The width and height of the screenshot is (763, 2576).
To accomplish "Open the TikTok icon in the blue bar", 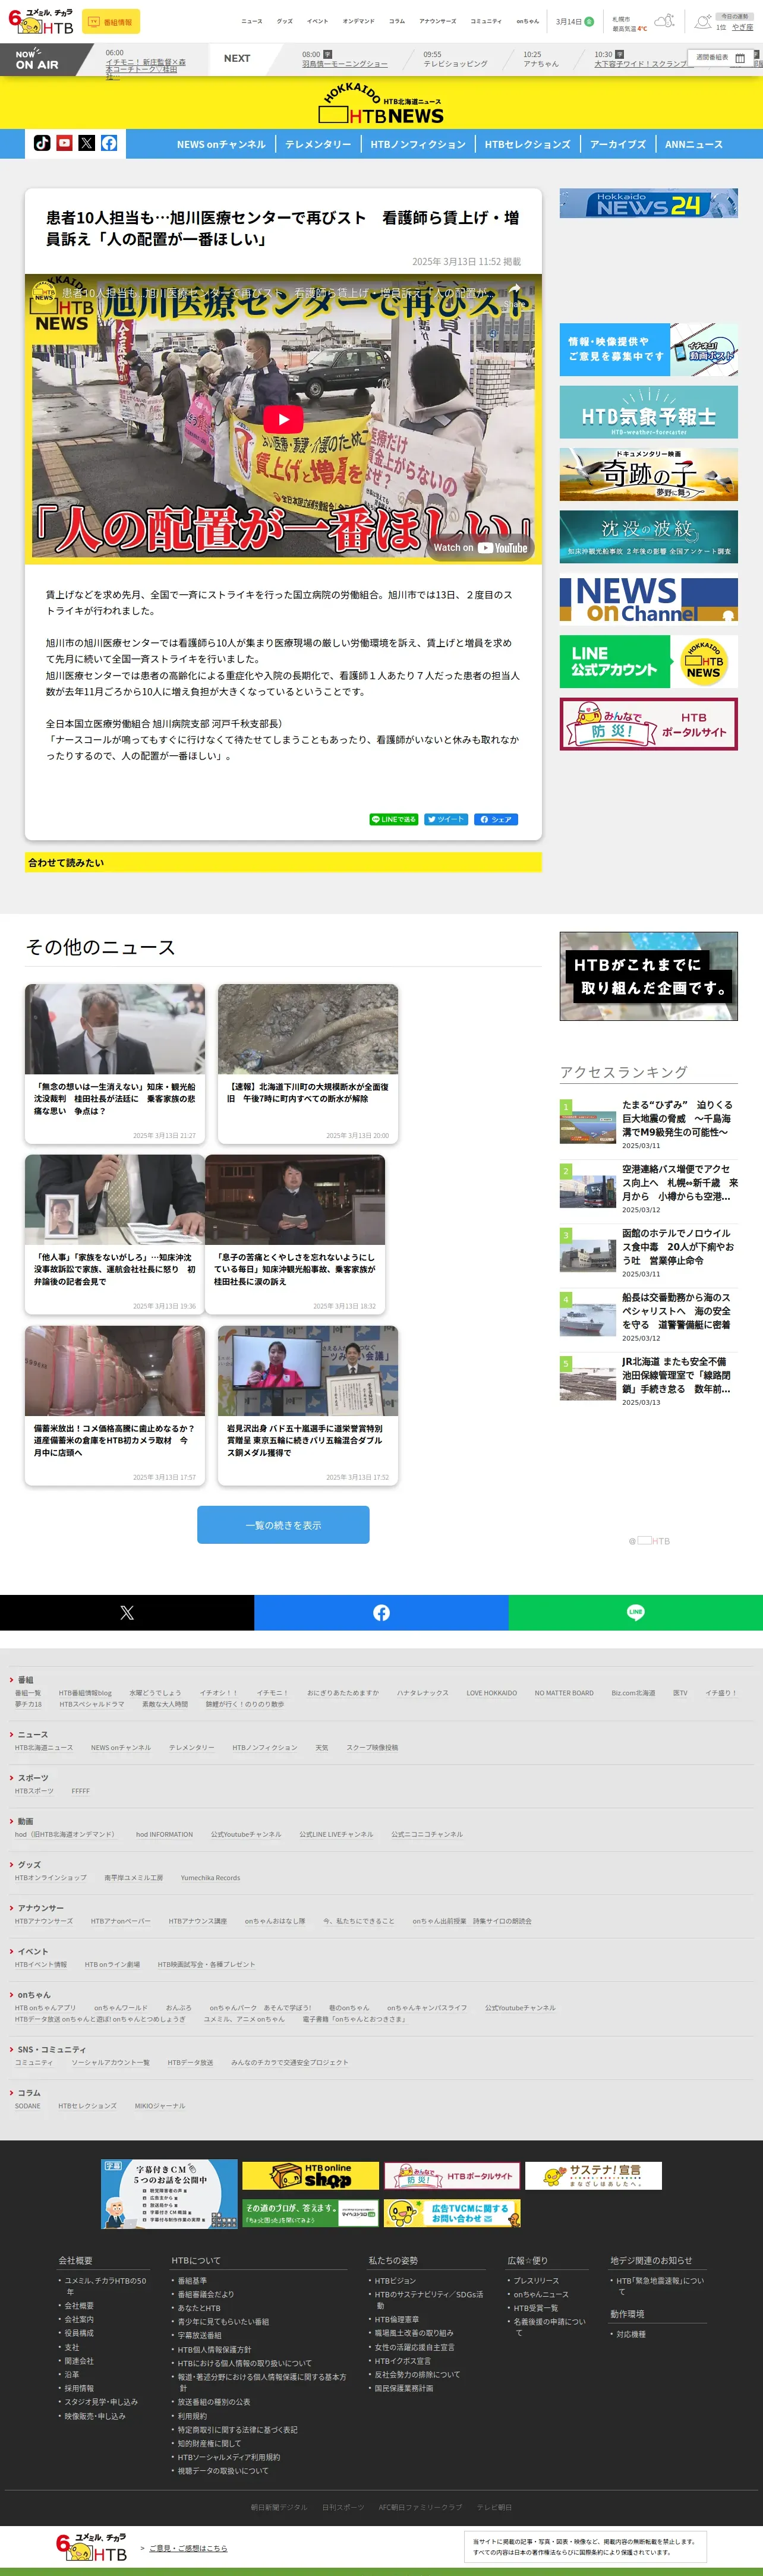I will pyautogui.click(x=42, y=143).
